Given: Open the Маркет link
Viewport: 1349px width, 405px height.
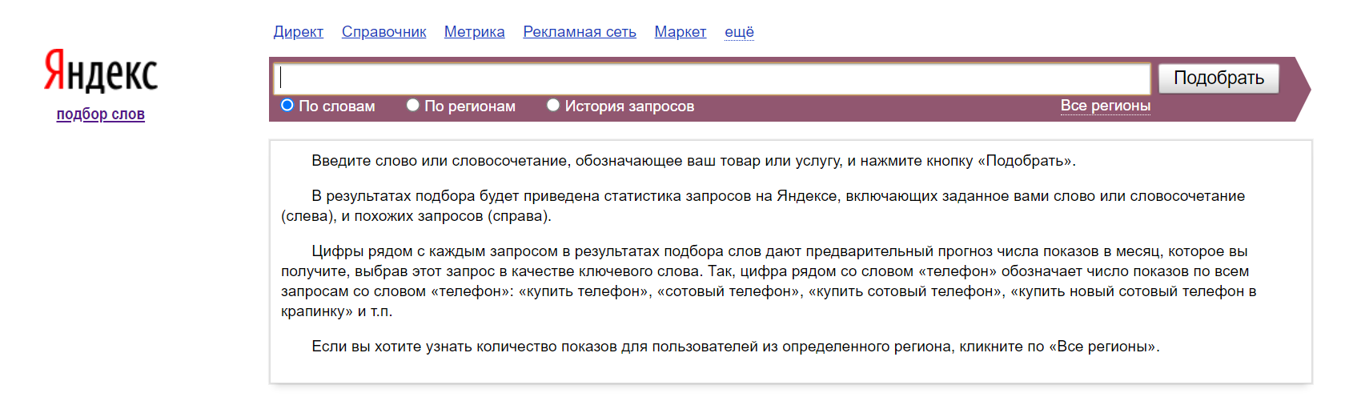Looking at the screenshot, I should (x=680, y=32).
